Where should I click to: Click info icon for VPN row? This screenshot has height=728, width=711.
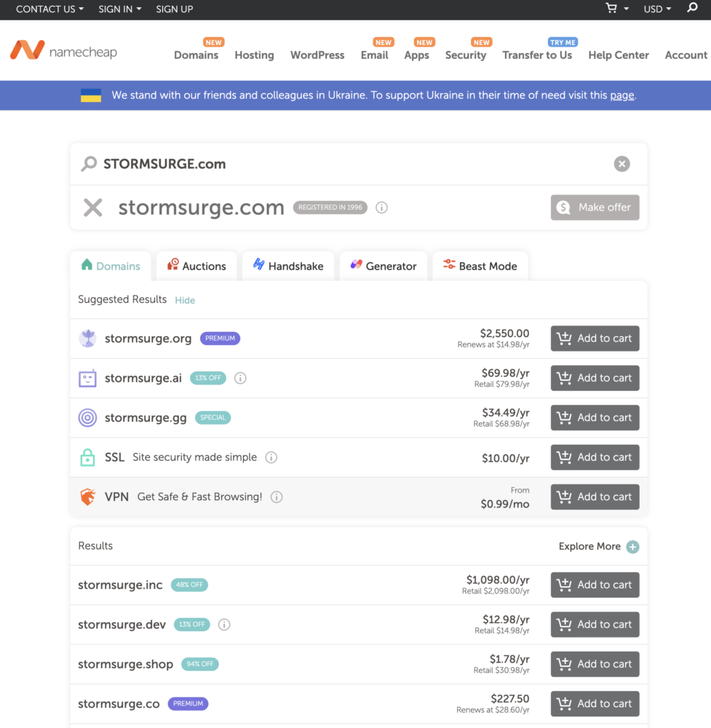point(277,497)
